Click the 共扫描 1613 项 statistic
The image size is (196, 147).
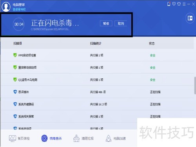(x=98, y=104)
